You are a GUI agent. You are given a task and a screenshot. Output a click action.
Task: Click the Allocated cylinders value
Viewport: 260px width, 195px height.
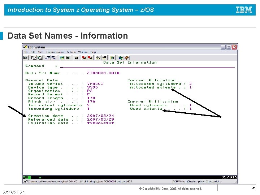[x=190, y=84]
